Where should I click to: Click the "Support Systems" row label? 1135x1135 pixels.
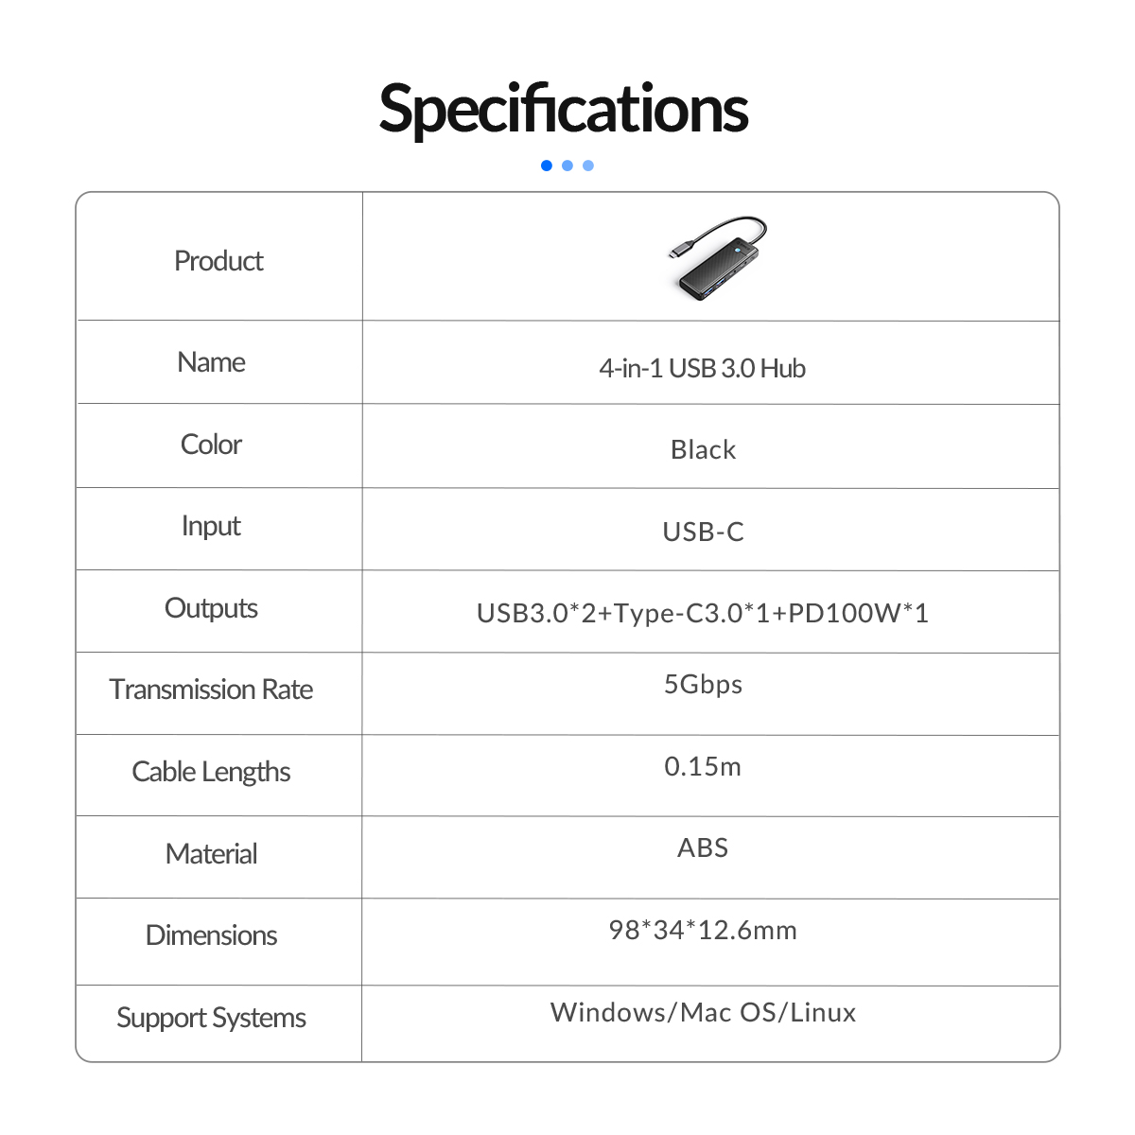coord(211,1019)
